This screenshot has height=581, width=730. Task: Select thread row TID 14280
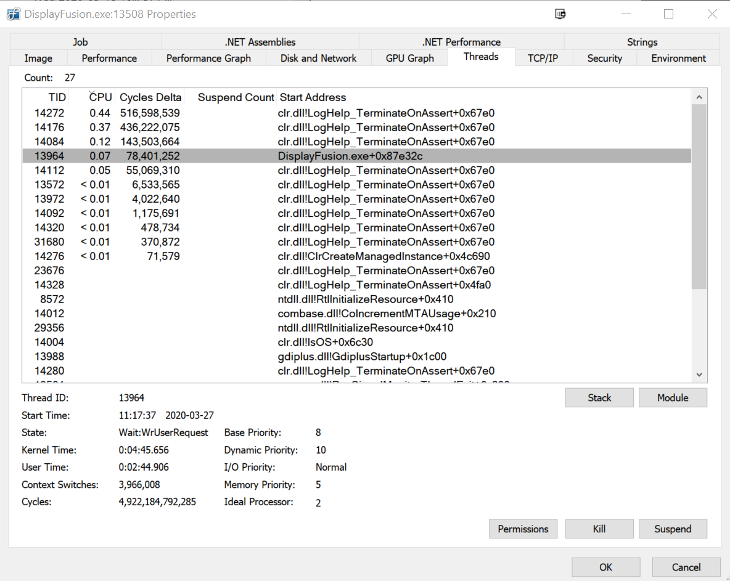356,371
